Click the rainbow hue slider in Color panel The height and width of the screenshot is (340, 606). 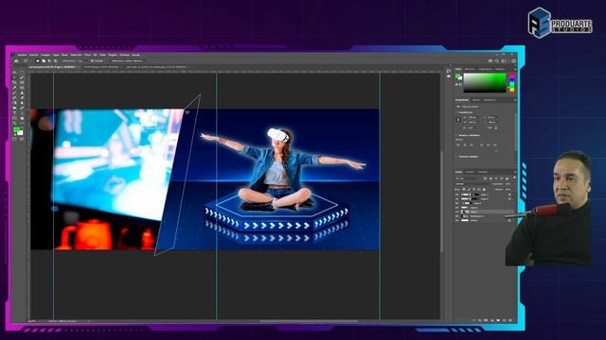pos(512,83)
